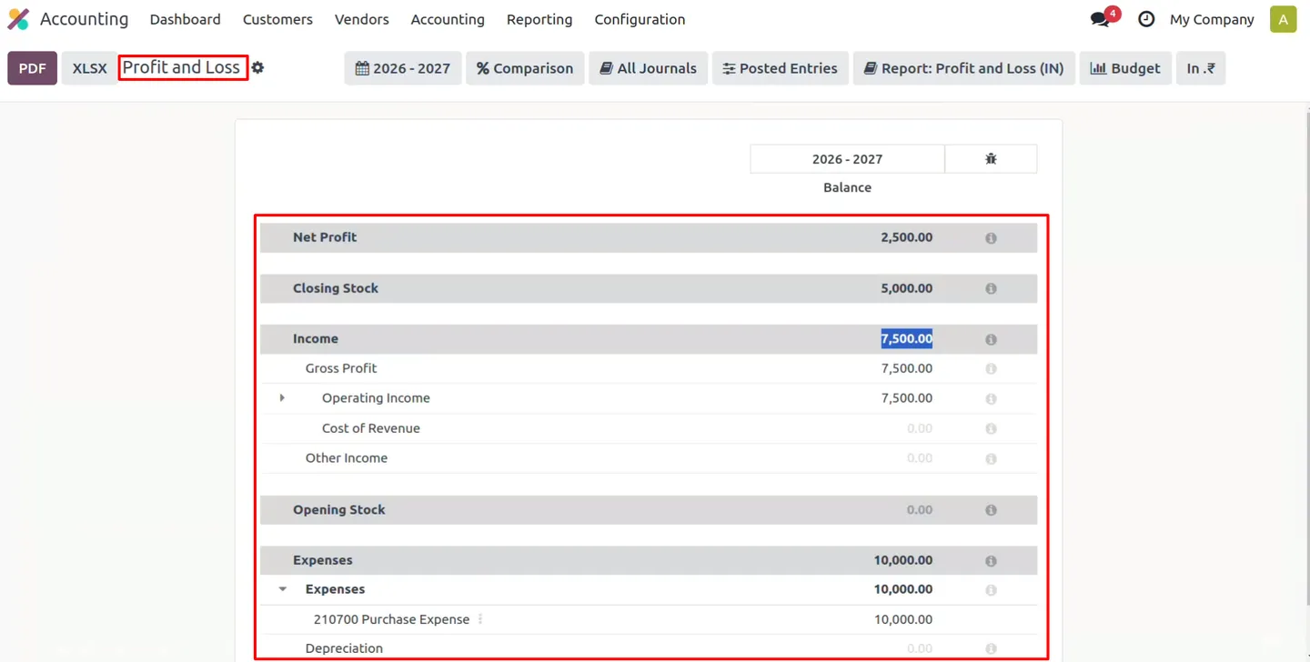Click the Purchase Expense balance 10,000.00
The height and width of the screenshot is (662, 1310).
click(x=903, y=619)
